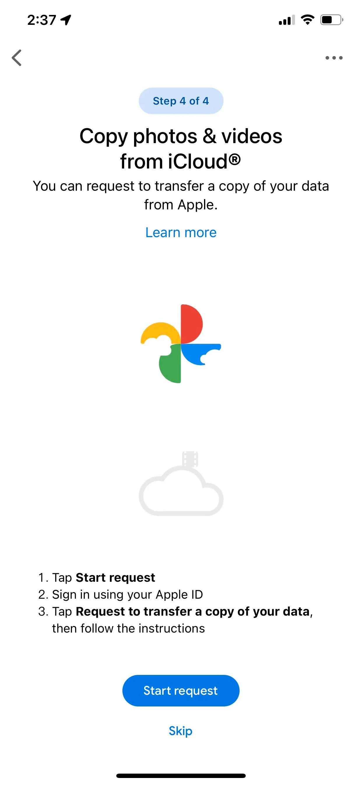Tap the bold Request to transfer text
This screenshot has width=362, height=785.
[x=193, y=612]
